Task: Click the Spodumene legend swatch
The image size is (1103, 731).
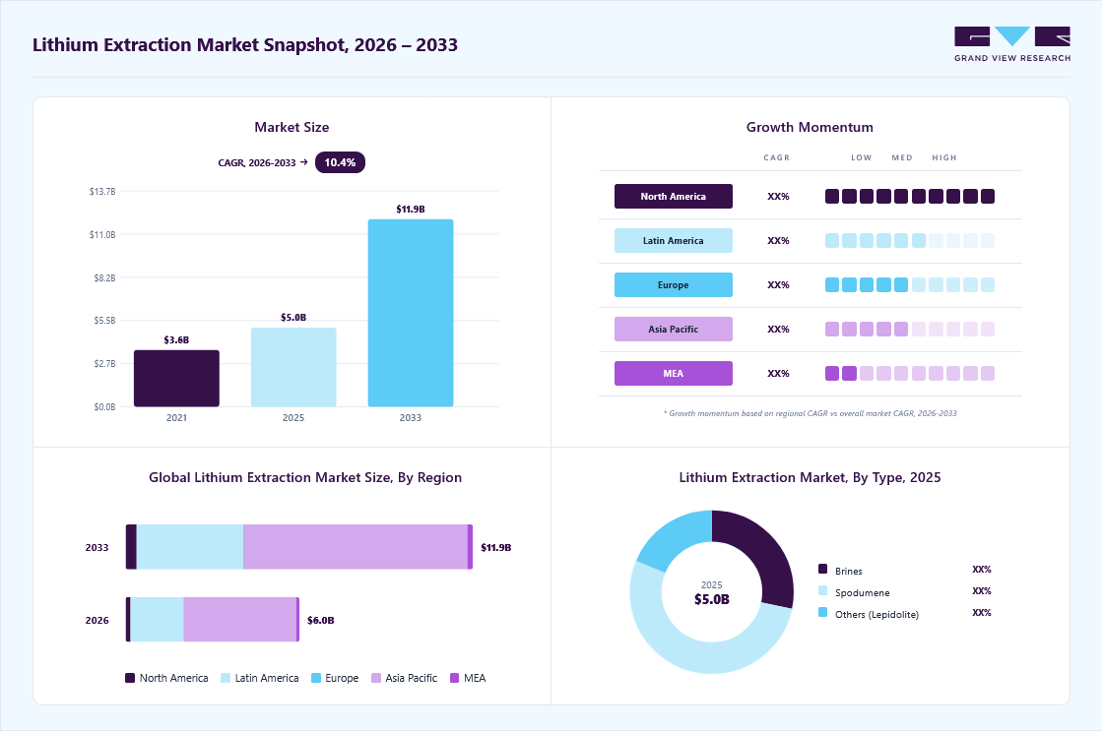Action: click(x=823, y=591)
